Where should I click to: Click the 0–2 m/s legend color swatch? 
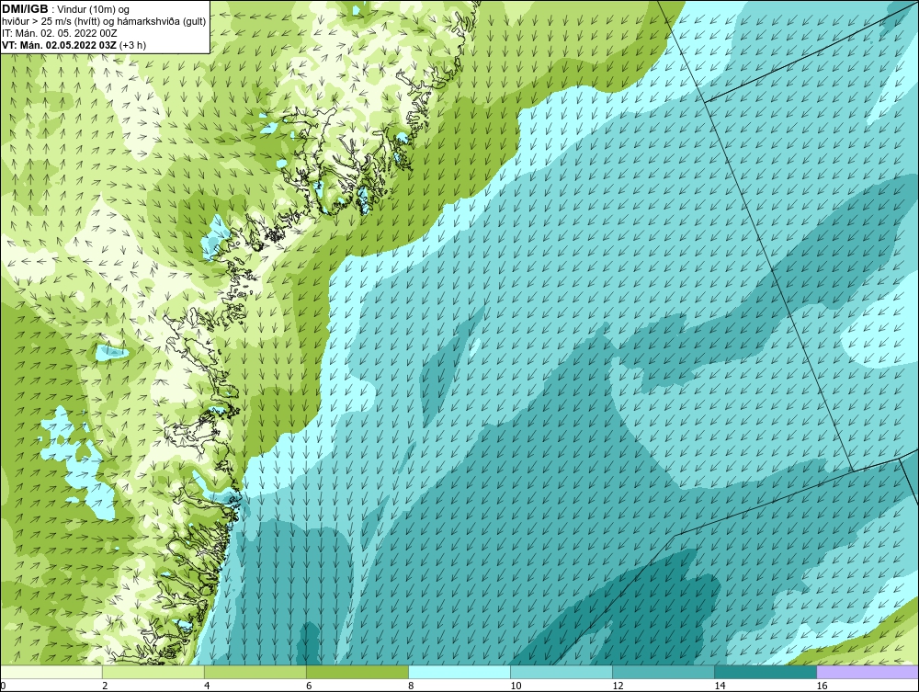point(51,672)
